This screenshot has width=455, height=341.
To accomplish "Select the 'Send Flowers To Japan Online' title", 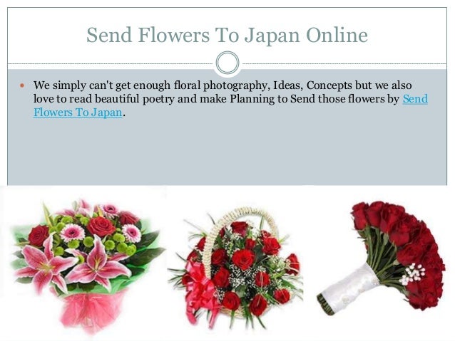I will click(227, 35).
